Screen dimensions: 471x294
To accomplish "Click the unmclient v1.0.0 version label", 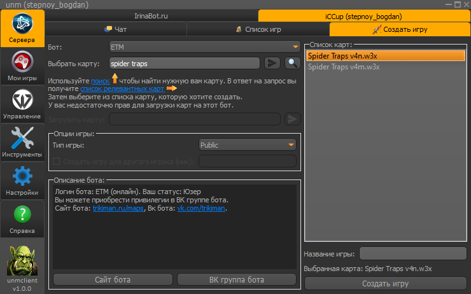I will pyautogui.click(x=22, y=284).
